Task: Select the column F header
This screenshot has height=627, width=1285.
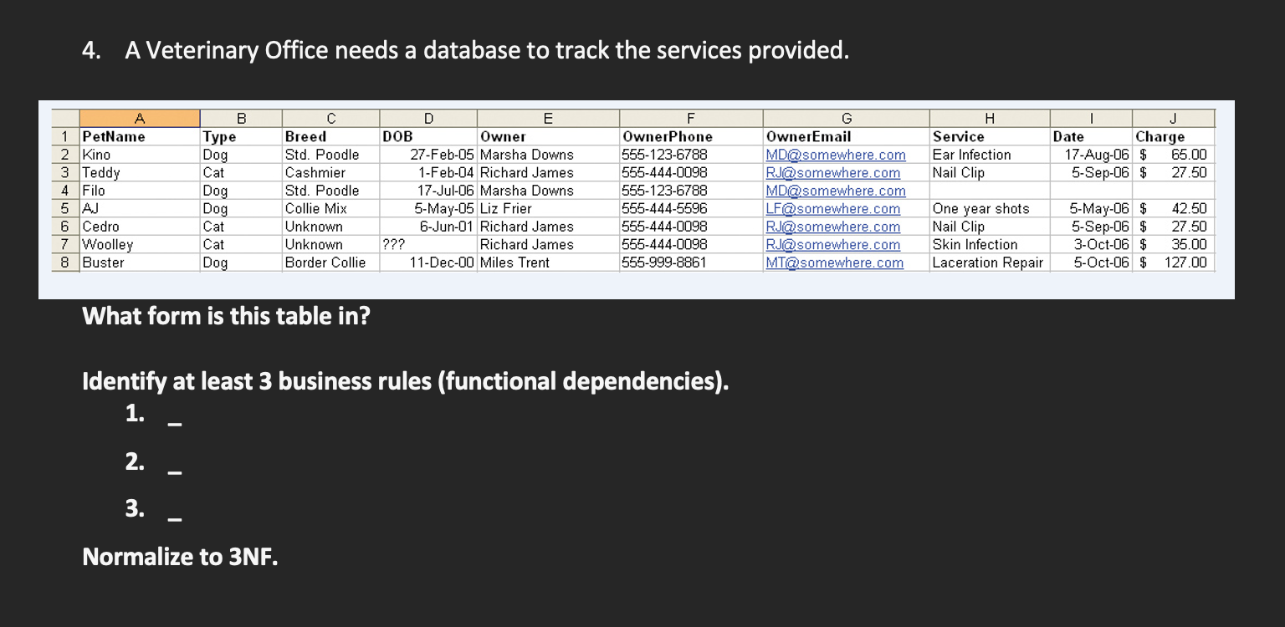Action: tap(691, 118)
